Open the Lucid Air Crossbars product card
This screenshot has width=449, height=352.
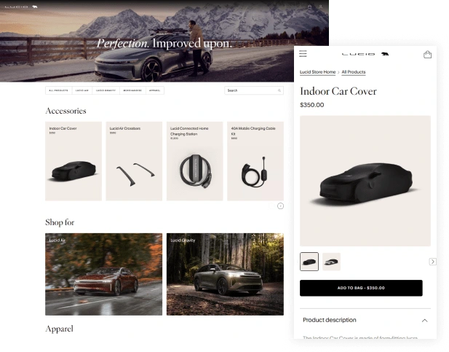pos(134,161)
